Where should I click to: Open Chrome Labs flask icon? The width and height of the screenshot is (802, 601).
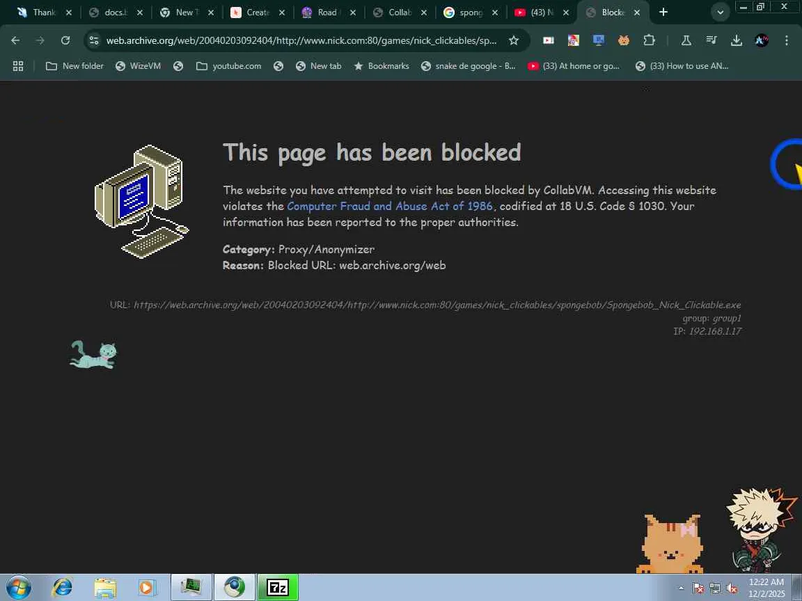pos(686,40)
